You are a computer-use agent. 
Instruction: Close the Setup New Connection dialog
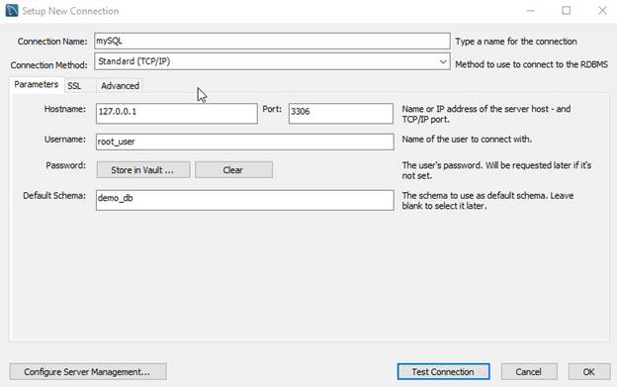602,11
